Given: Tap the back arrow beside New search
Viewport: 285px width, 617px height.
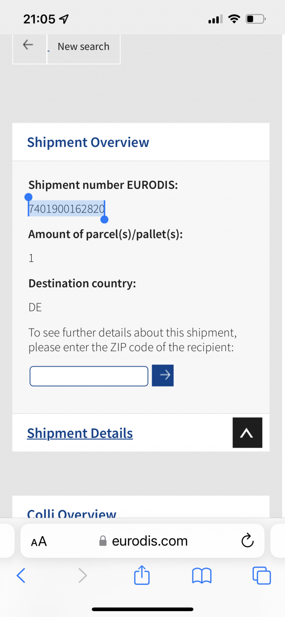Looking at the screenshot, I should (x=28, y=45).
